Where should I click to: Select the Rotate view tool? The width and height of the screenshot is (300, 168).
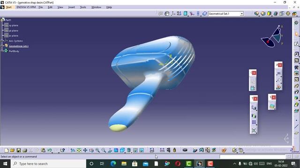pos(91,150)
